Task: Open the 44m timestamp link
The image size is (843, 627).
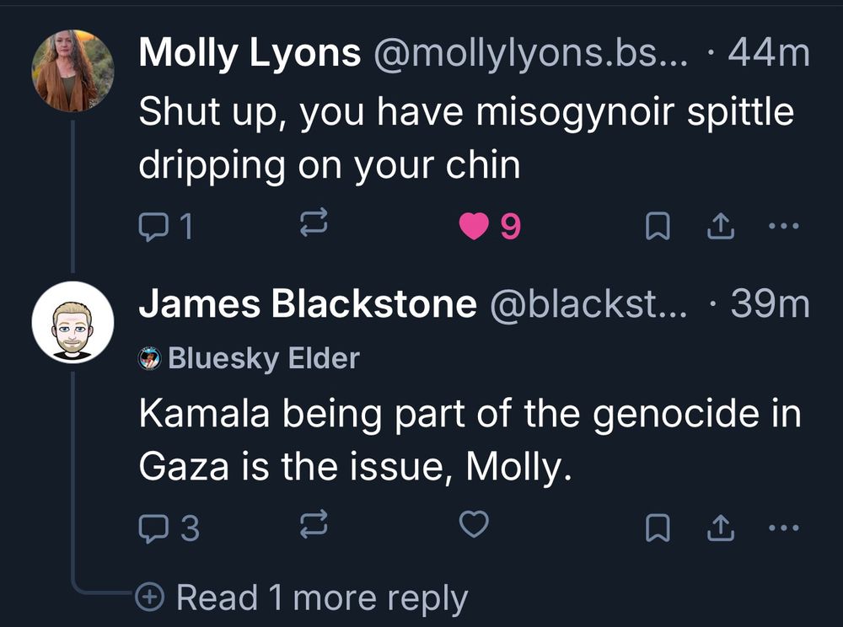Action: [x=768, y=54]
